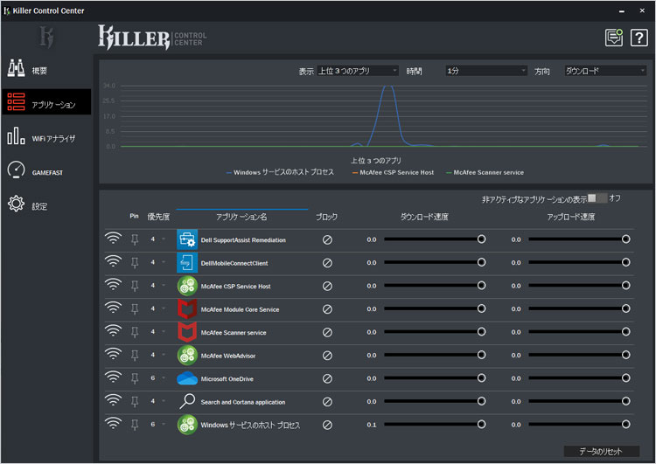656x464 pixels.
Task: Open the GAMEFAST page
Action: [46, 171]
